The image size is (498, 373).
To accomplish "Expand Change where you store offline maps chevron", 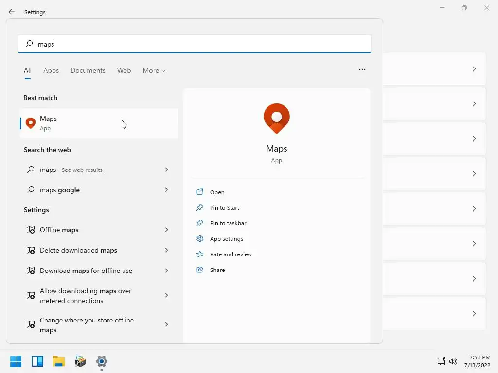I will click(x=166, y=324).
